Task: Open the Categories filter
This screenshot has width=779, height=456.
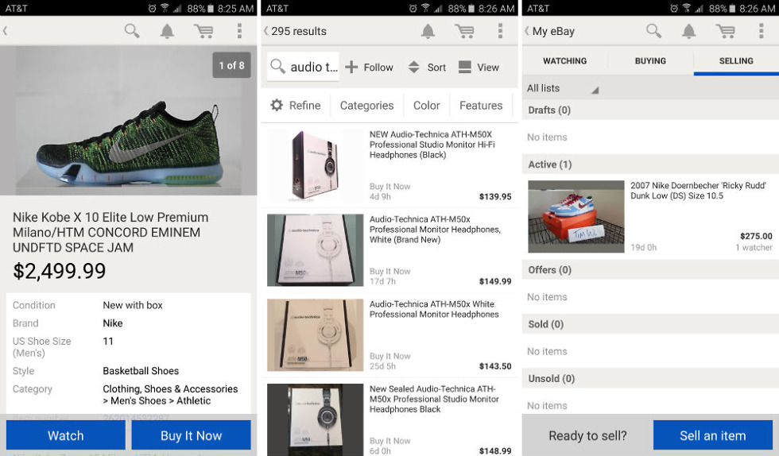Action: [x=366, y=106]
